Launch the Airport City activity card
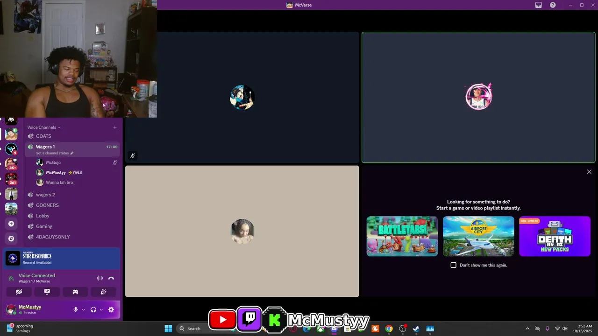This screenshot has height=336, width=598. click(478, 236)
